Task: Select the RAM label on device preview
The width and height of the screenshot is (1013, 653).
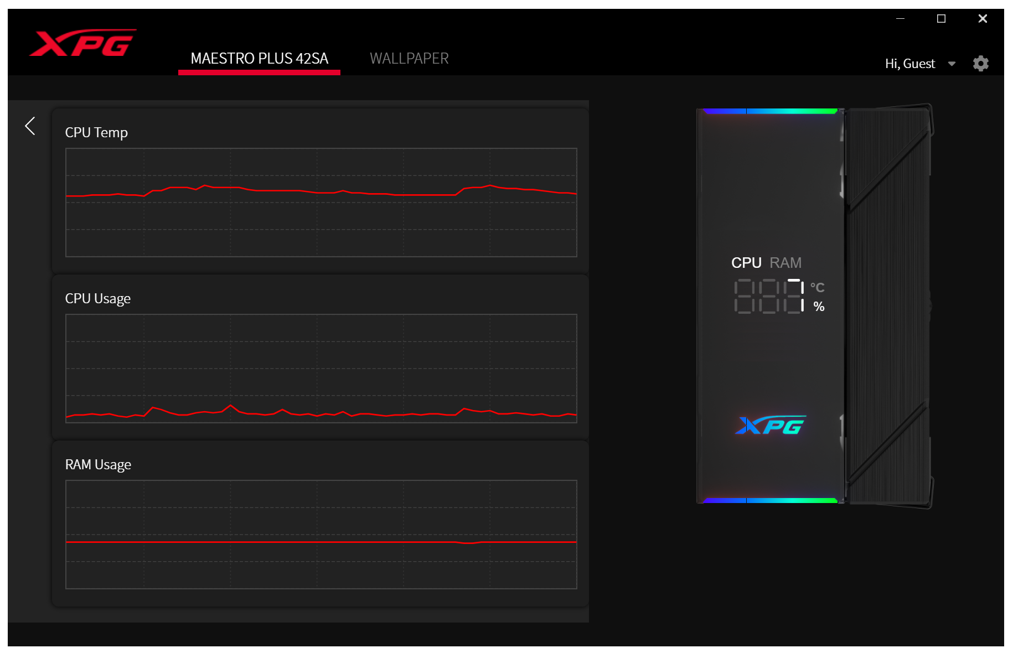Action: click(785, 263)
